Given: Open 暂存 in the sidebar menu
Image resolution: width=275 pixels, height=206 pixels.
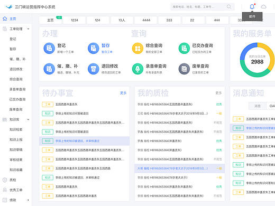Looking at the screenshot, I should click(x=13, y=49).
